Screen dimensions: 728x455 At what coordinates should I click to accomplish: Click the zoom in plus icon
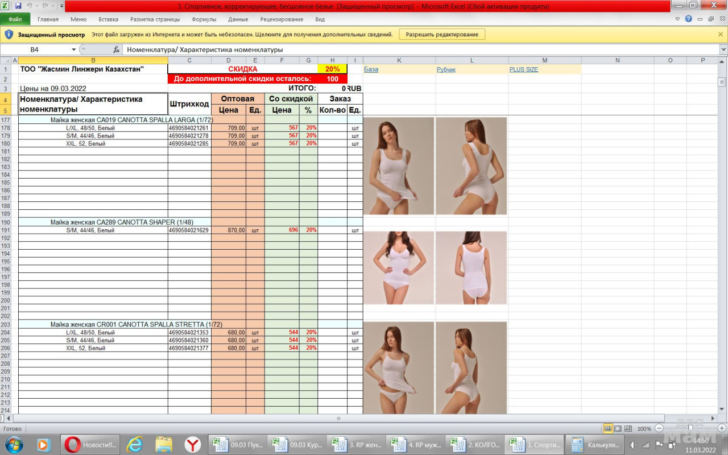tap(721, 428)
